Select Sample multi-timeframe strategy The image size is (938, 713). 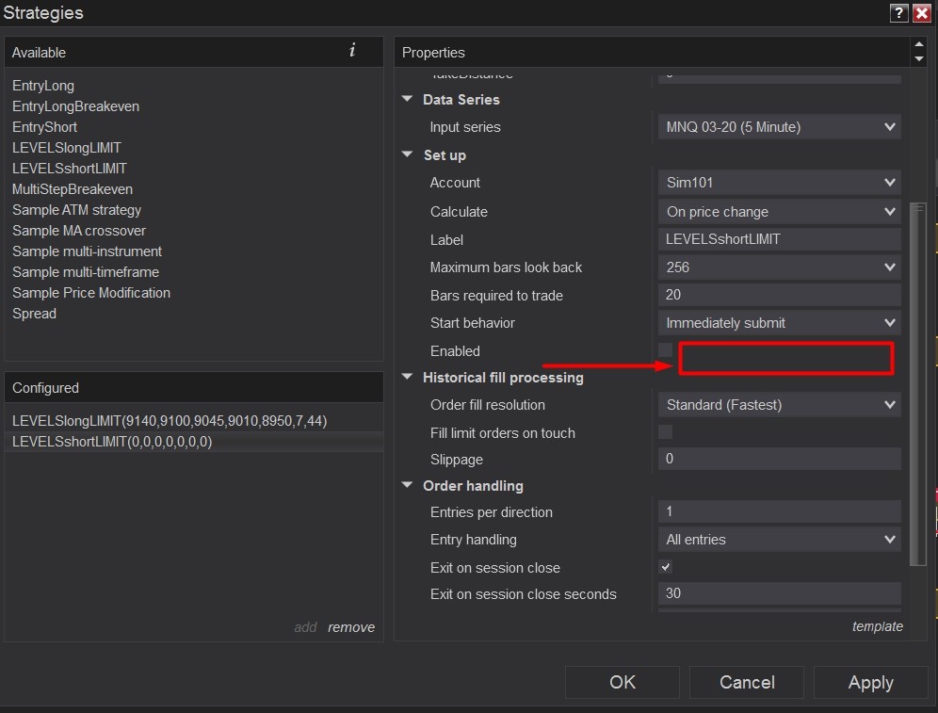click(x=86, y=272)
